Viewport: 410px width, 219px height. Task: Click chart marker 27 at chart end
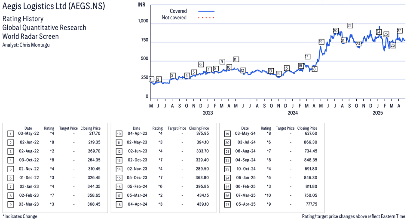click(399, 30)
